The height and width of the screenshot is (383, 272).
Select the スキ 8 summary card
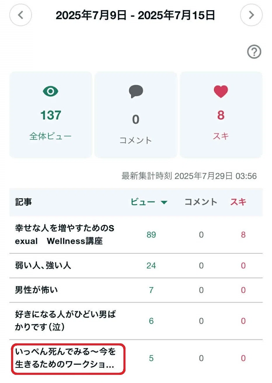(x=221, y=115)
